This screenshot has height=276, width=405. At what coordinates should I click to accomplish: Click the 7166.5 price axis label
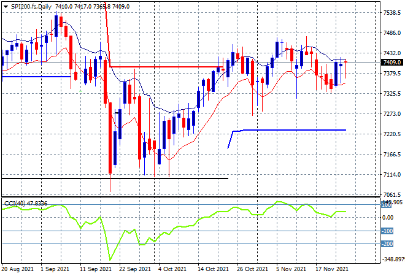pos(392,154)
